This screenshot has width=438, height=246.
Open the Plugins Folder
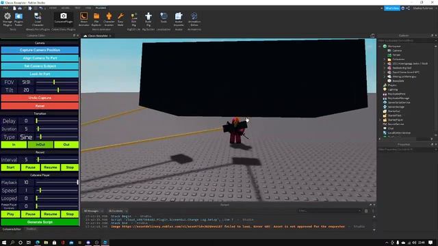click(x=18, y=19)
